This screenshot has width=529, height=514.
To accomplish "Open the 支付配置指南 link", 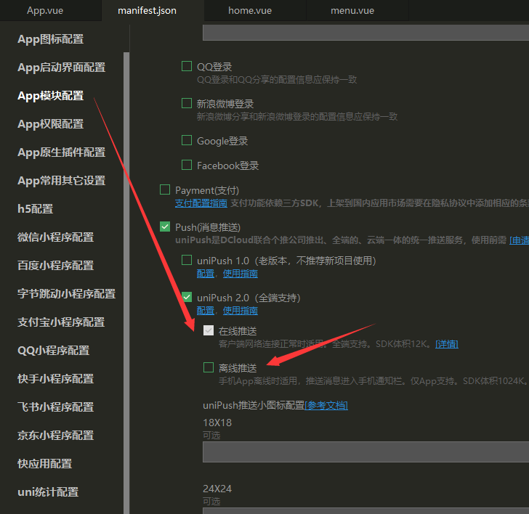I will click(201, 203).
